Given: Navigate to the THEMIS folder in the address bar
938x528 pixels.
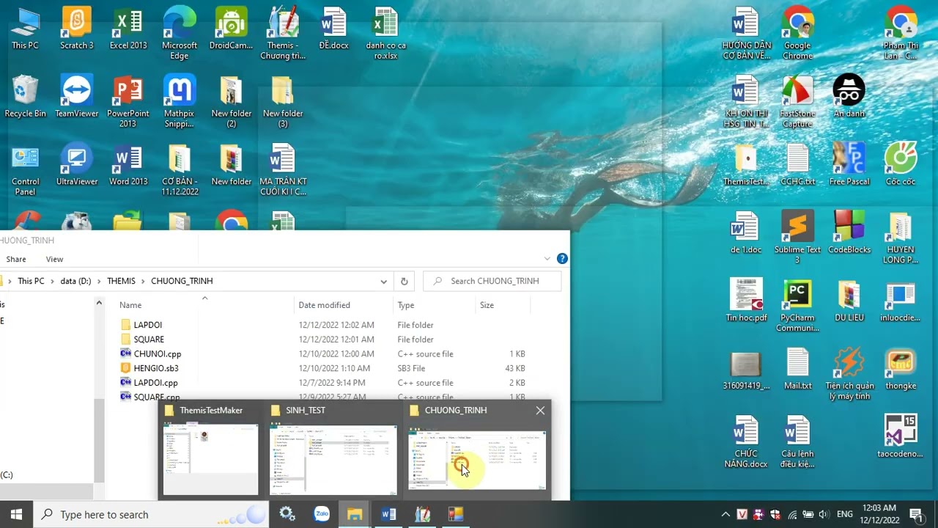Looking at the screenshot, I should click(122, 281).
